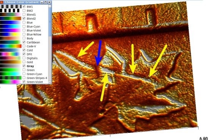Click the Gwyddion window icon in title bar
Viewport: 209px width, 140px height.
click(x=2, y=2)
